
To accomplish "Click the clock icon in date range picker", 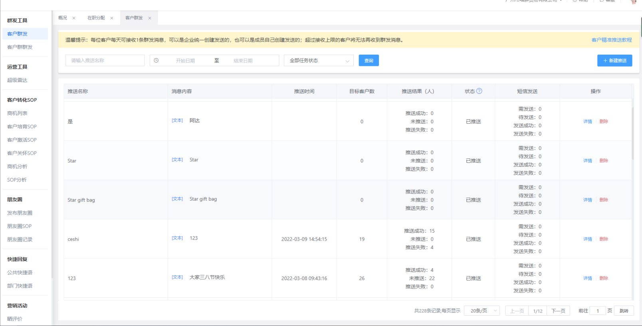I will 157,61.
